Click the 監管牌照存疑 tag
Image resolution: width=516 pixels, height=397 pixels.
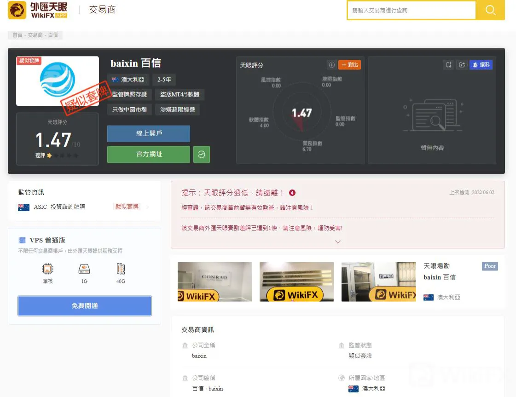129,94
